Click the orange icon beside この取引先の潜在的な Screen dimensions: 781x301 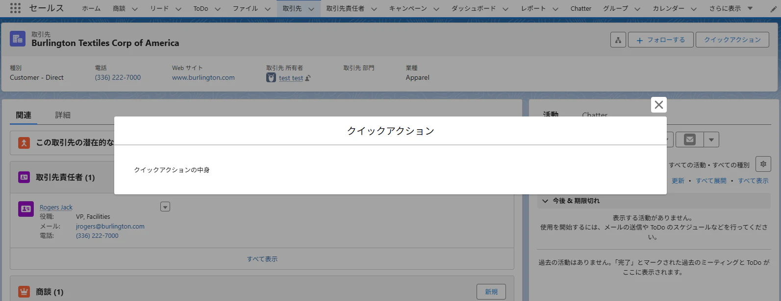tap(24, 142)
